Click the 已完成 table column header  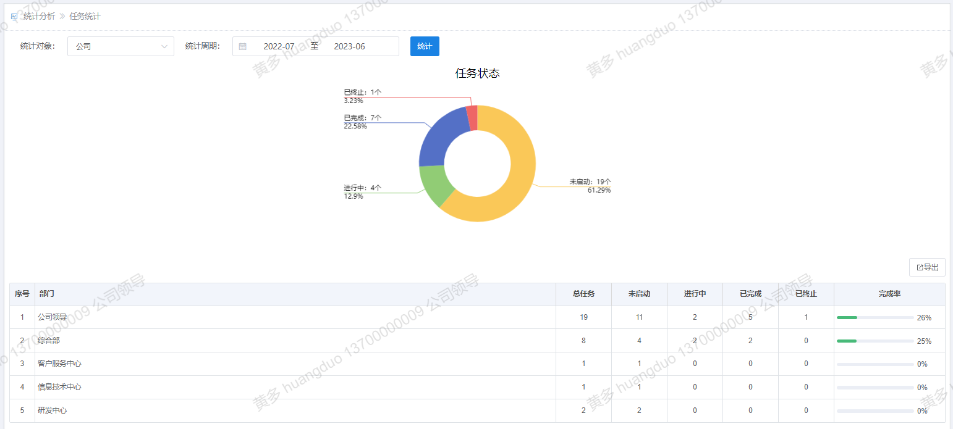click(750, 294)
